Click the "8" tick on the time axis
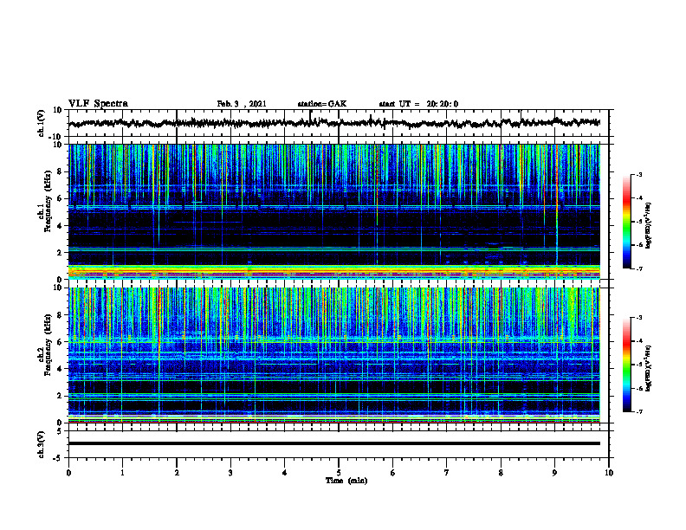Screen dimensions: 686x530 [x=501, y=473]
